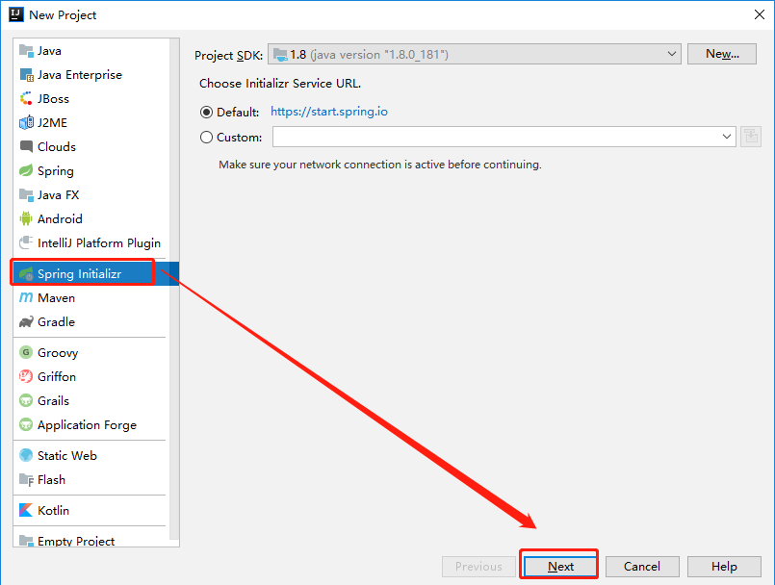Click the Android robot icon
775x585 pixels.
pyautogui.click(x=26, y=218)
